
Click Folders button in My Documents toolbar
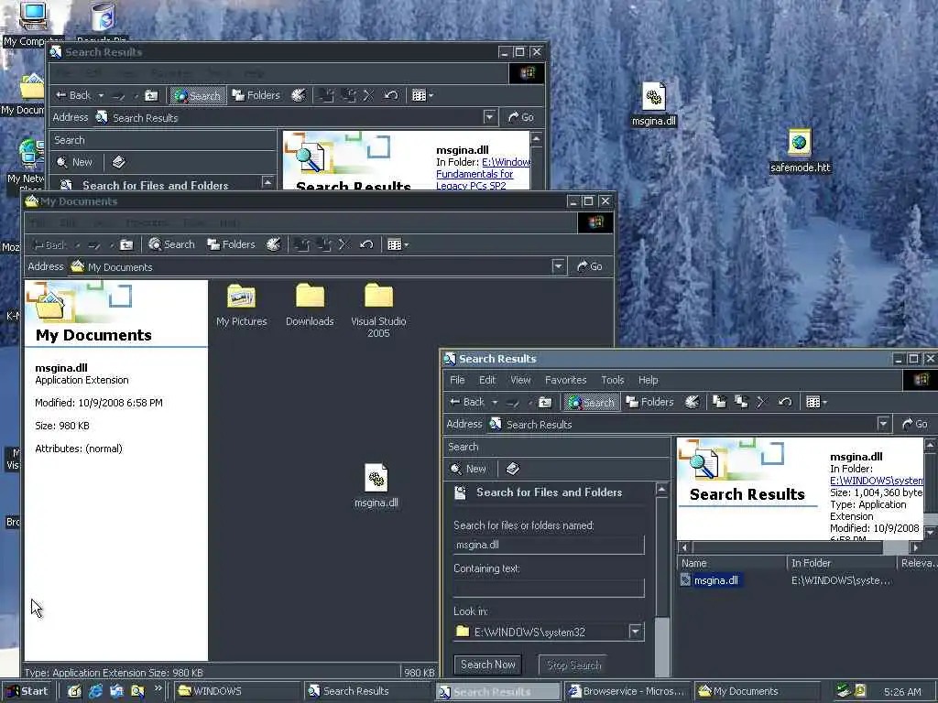[231, 244]
